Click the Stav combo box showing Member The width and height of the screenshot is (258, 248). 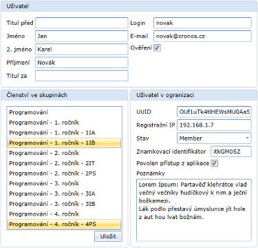214,138
